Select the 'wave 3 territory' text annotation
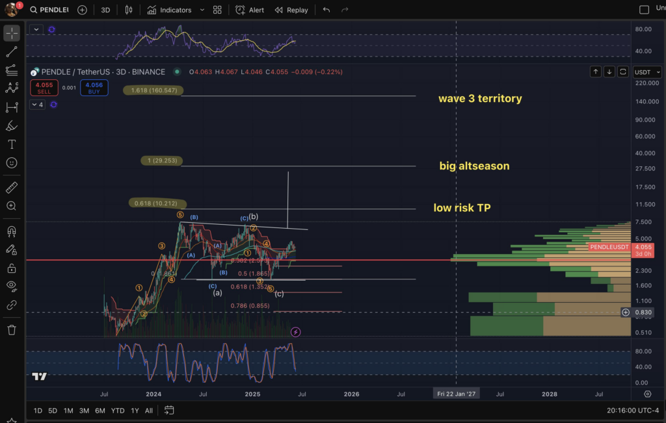Viewport: 666px width, 423px height. (480, 98)
